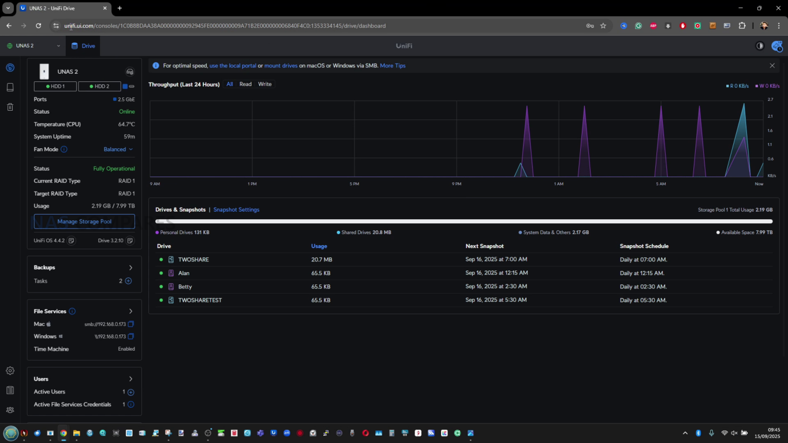The image size is (788, 443).
Task: Filter throughput to Read only
Action: [245, 84]
